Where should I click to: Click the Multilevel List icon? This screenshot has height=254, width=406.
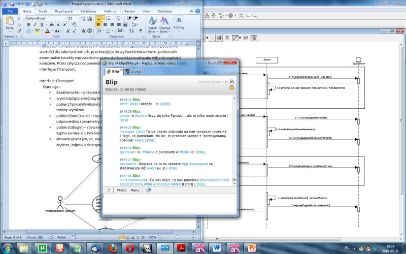click(118, 18)
